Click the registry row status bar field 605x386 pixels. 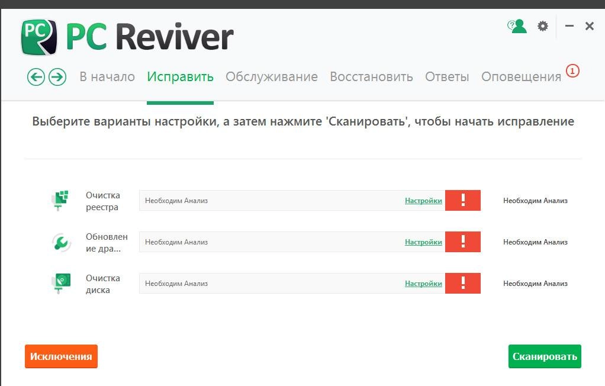pos(292,200)
